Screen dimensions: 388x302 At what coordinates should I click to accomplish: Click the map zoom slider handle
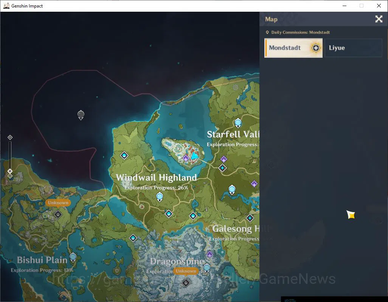10,171
